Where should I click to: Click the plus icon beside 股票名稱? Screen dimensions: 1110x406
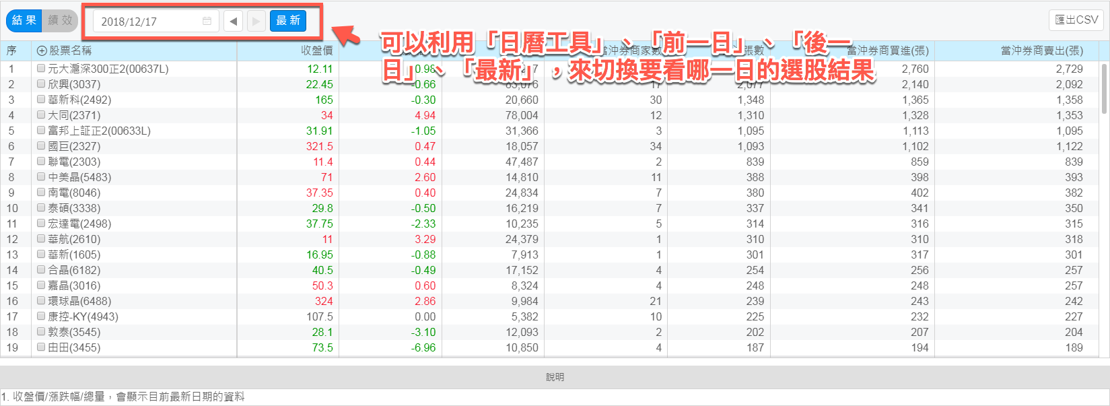click(41, 51)
